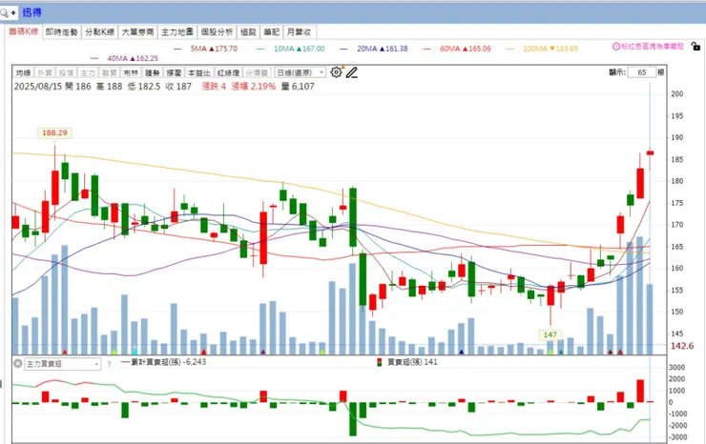Open the 日線(還原) period dropdown
The image size is (706, 444).
301,72
